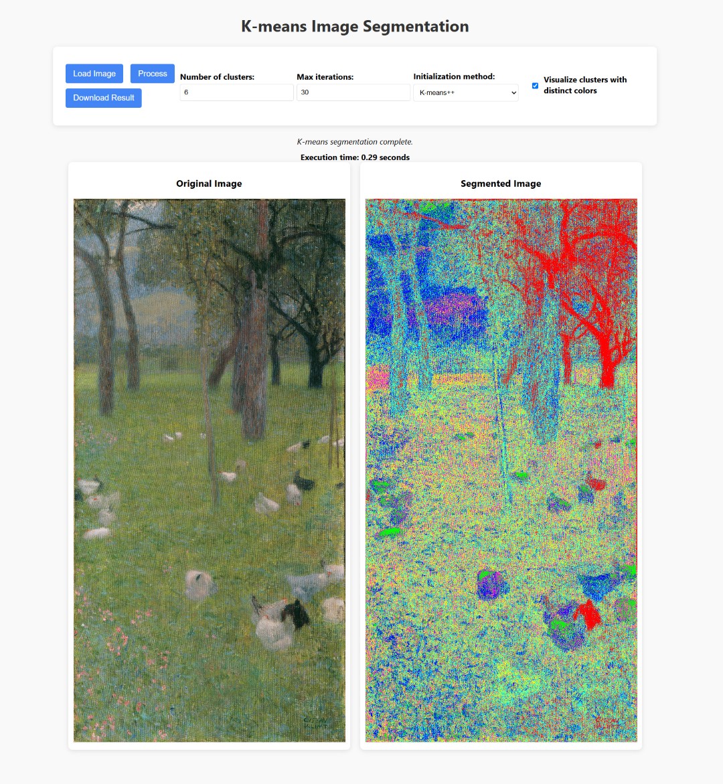
Task: Click the Segmented Image heading
Action: (x=501, y=183)
